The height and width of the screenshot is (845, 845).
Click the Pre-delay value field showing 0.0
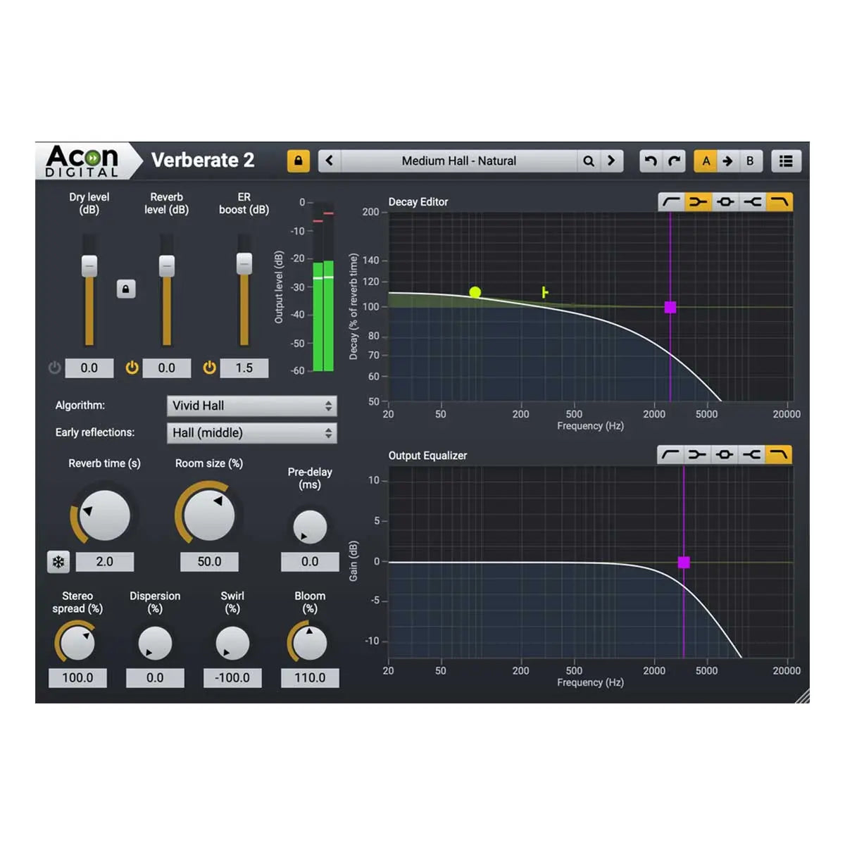308,561
